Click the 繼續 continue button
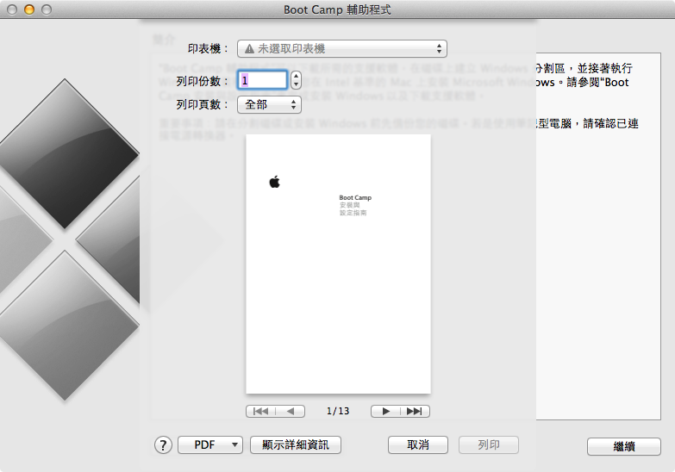 pos(624,447)
